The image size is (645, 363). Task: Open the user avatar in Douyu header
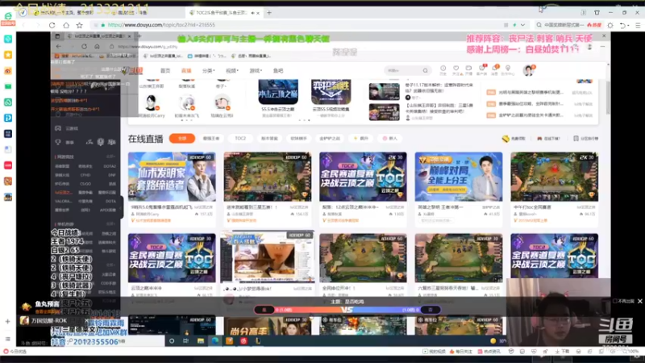coord(528,70)
